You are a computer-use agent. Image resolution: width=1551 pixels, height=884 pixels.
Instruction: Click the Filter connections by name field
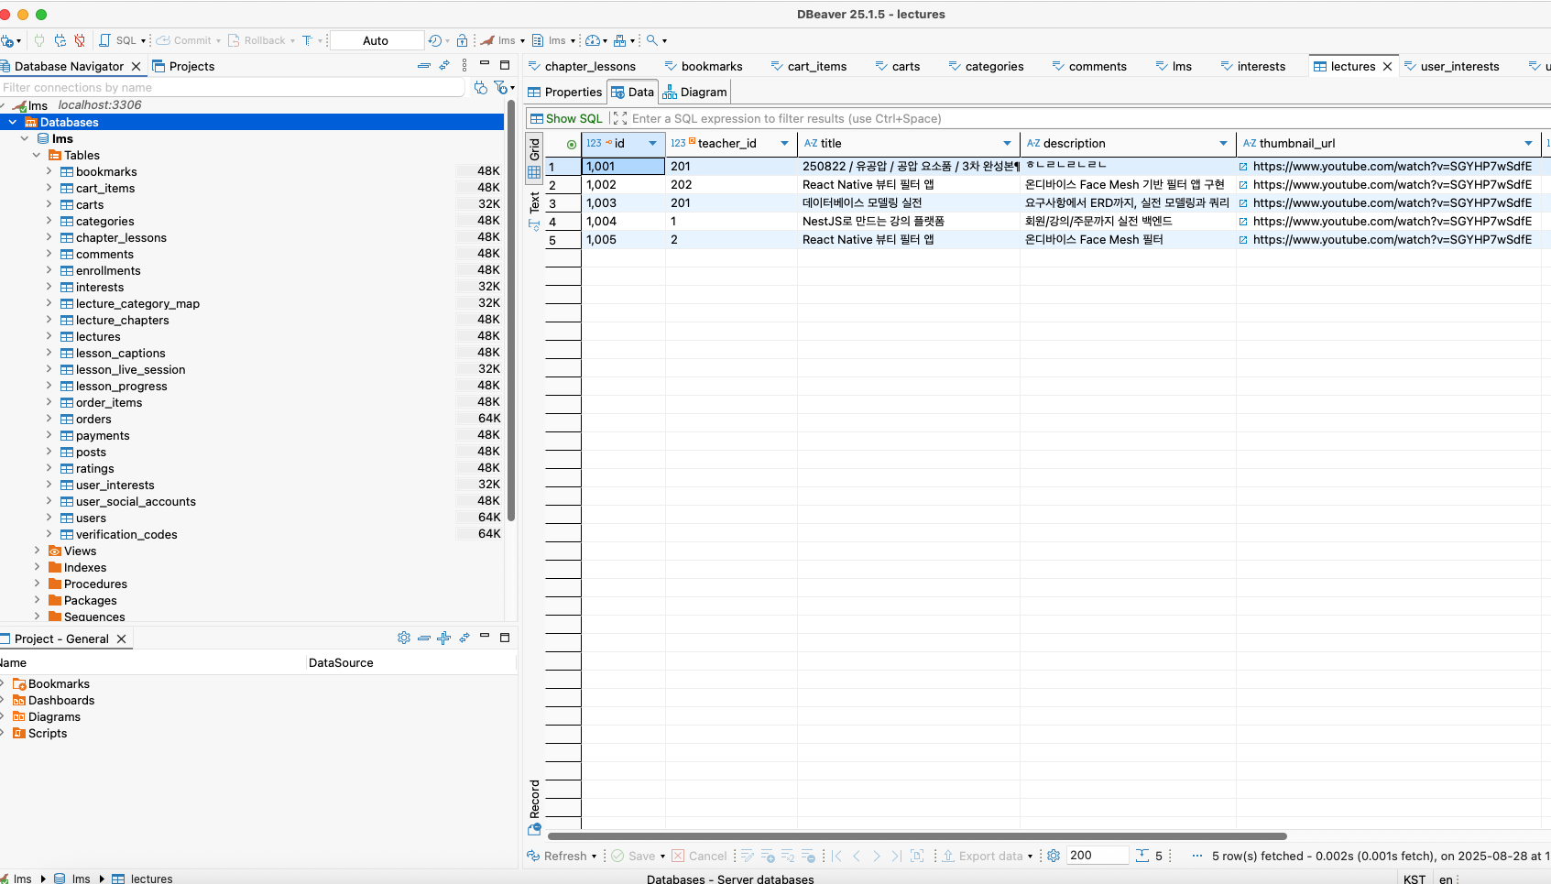(233, 87)
